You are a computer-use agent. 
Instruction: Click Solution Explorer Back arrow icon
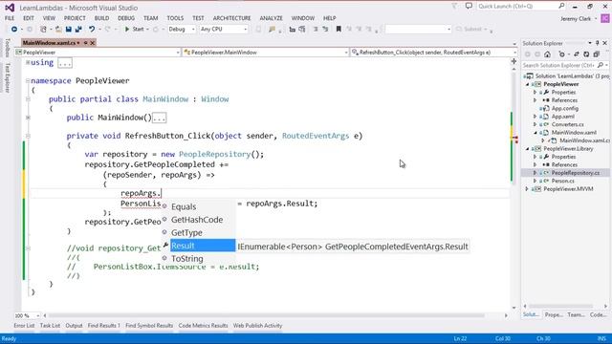pos(528,54)
